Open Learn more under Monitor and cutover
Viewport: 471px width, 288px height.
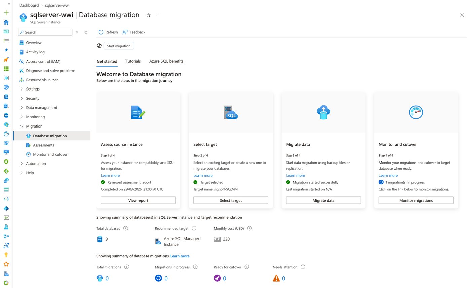[388, 175]
